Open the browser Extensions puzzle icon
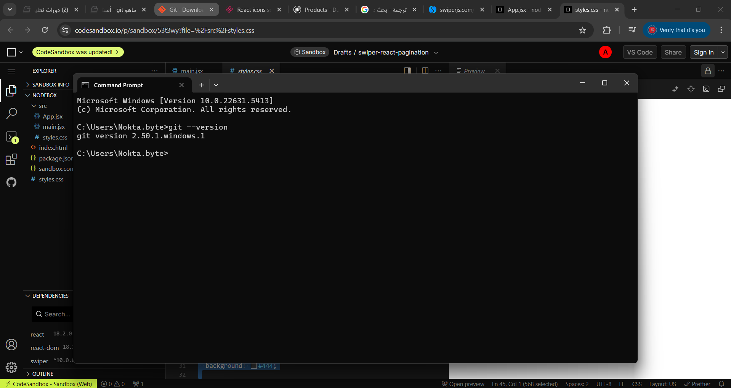This screenshot has height=388, width=731. [607, 30]
